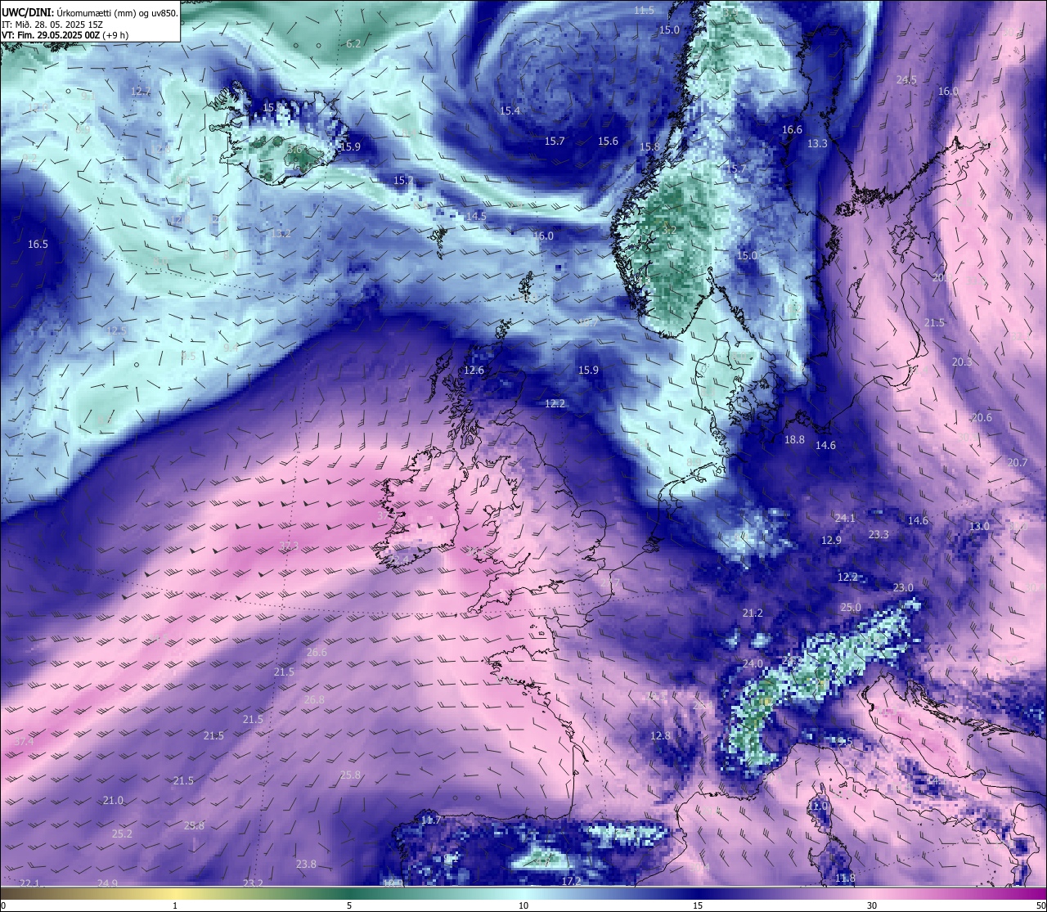The height and width of the screenshot is (912, 1047).
Task: Click the 37.4 value label
Action: click(25, 741)
